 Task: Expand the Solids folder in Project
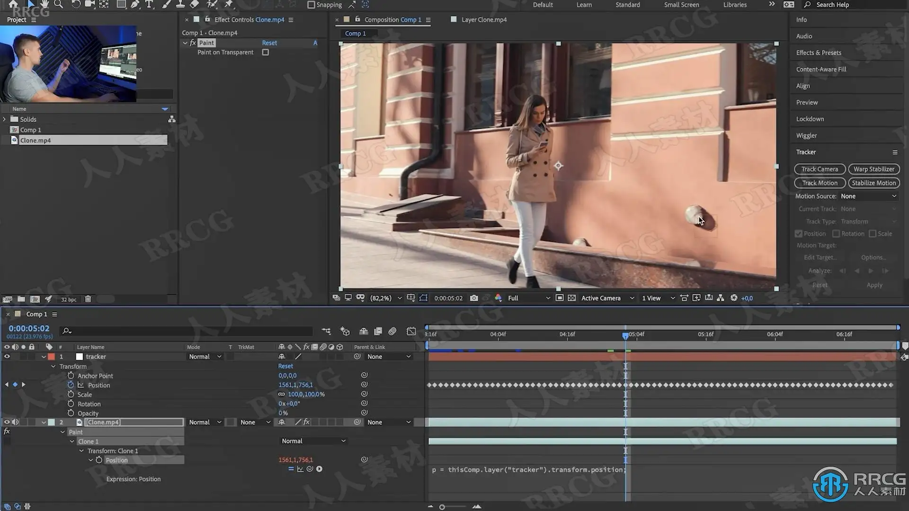pyautogui.click(x=5, y=119)
